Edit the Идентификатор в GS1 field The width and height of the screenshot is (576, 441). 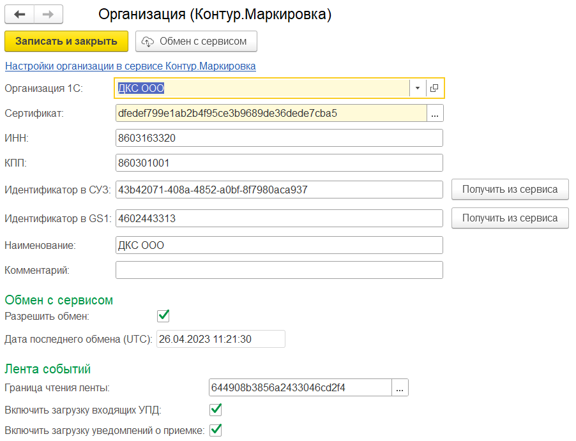tap(279, 218)
